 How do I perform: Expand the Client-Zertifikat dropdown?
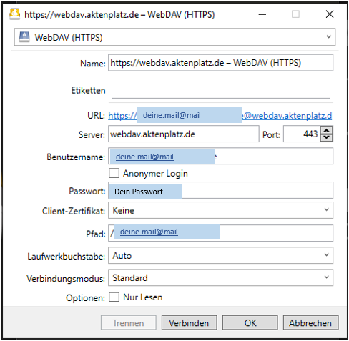pos(220,210)
